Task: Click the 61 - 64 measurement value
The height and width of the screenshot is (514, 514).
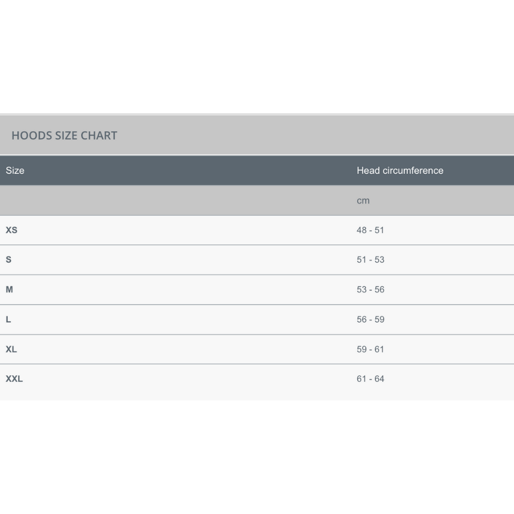Action: click(370, 379)
